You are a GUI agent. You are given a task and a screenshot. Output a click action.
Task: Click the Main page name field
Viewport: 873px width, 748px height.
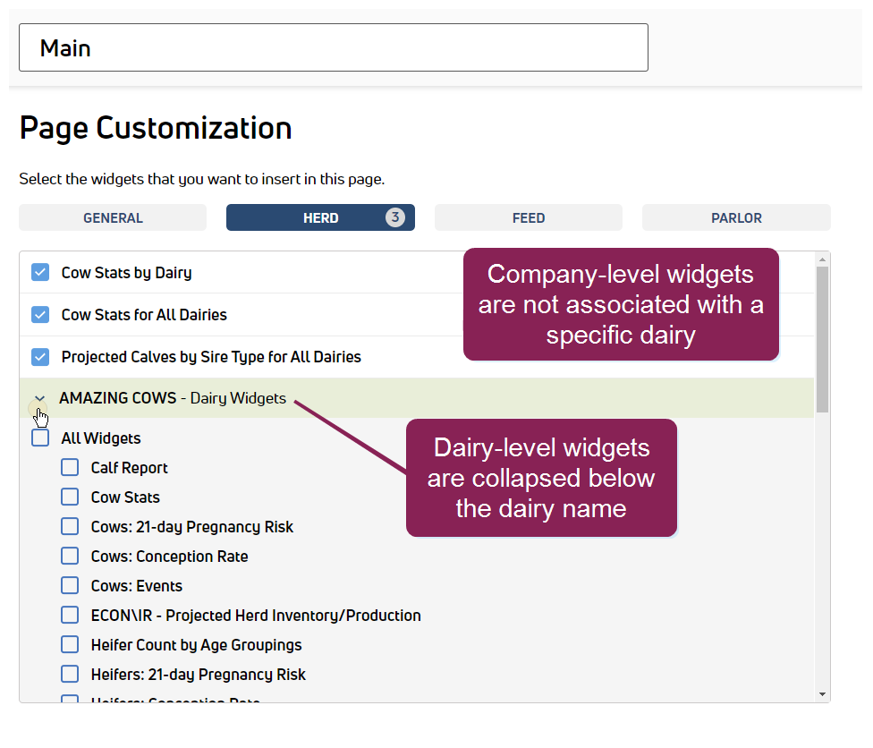pos(333,47)
